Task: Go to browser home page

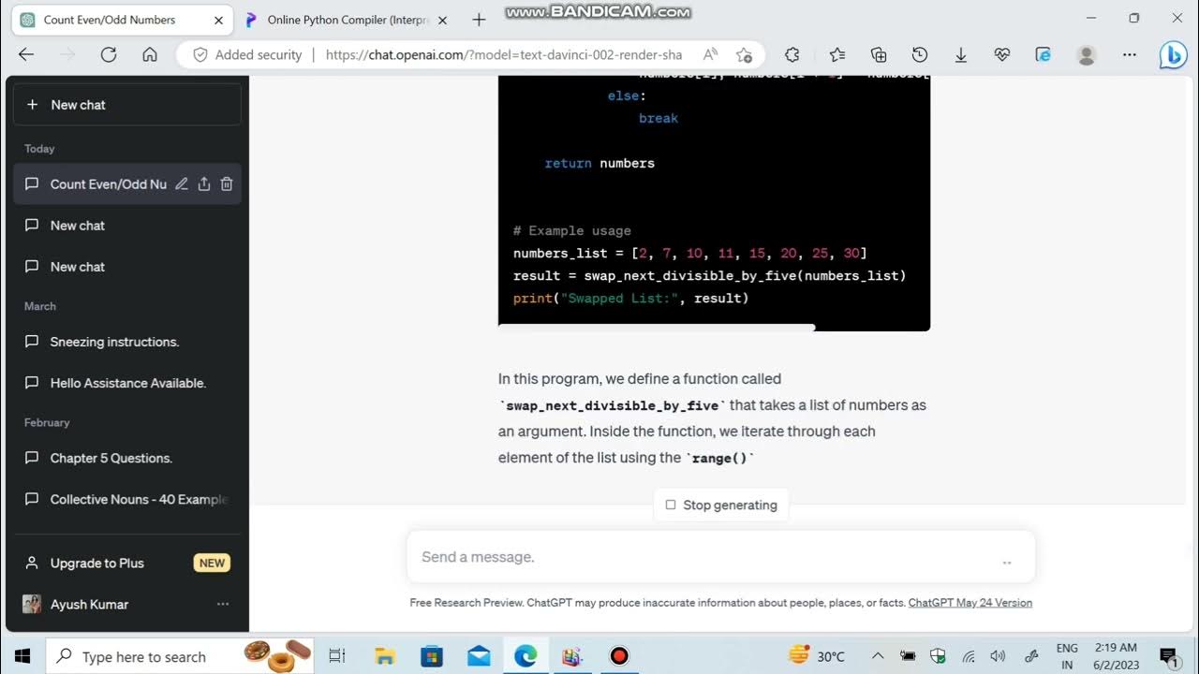Action: (x=150, y=54)
